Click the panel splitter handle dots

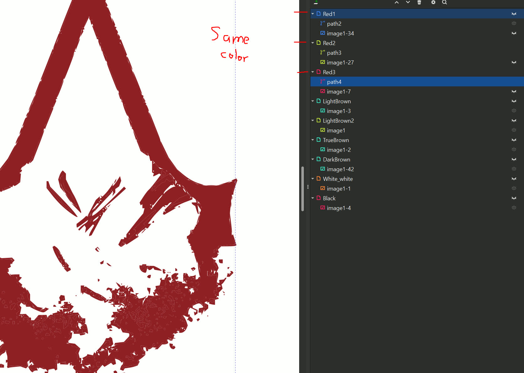click(308, 187)
